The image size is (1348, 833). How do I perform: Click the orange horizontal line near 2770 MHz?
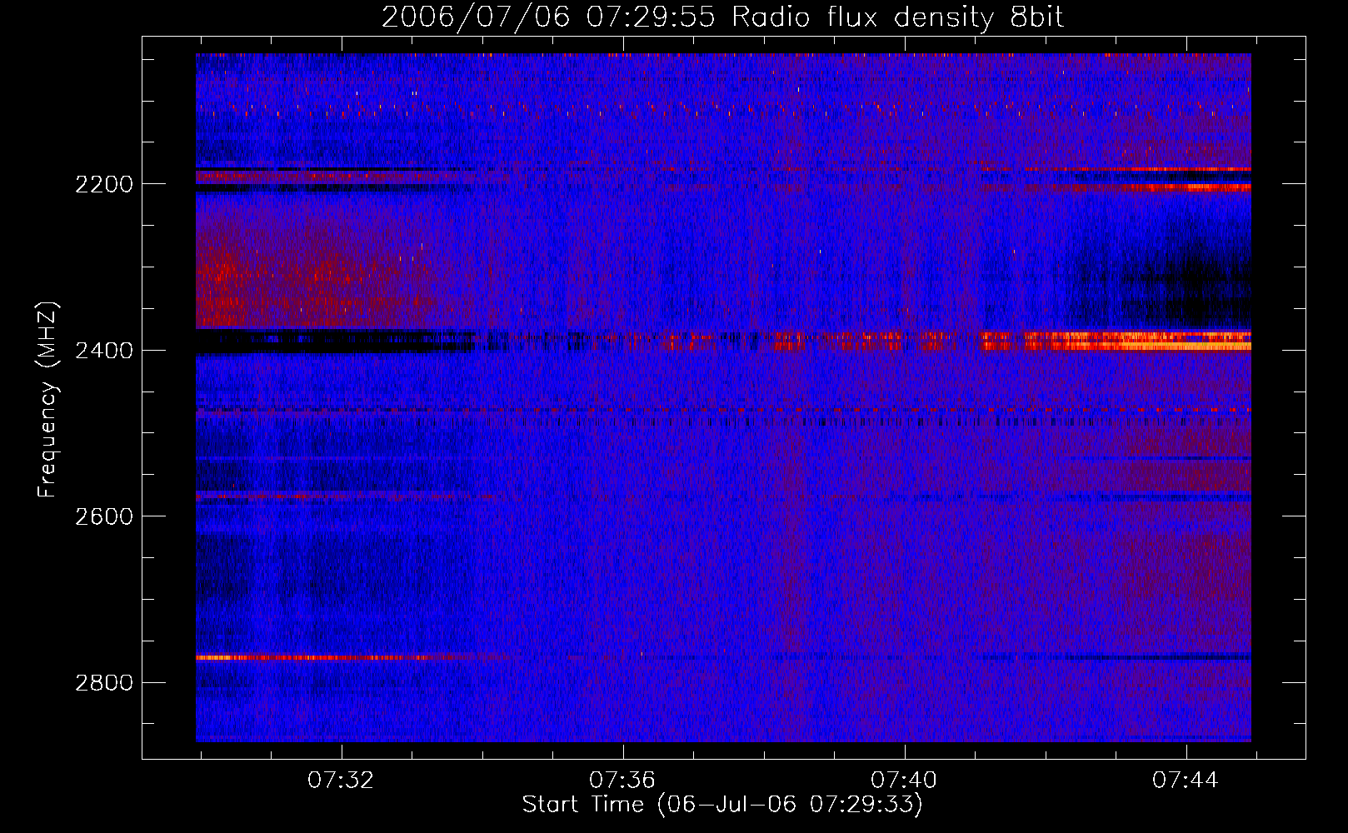pos(325,657)
